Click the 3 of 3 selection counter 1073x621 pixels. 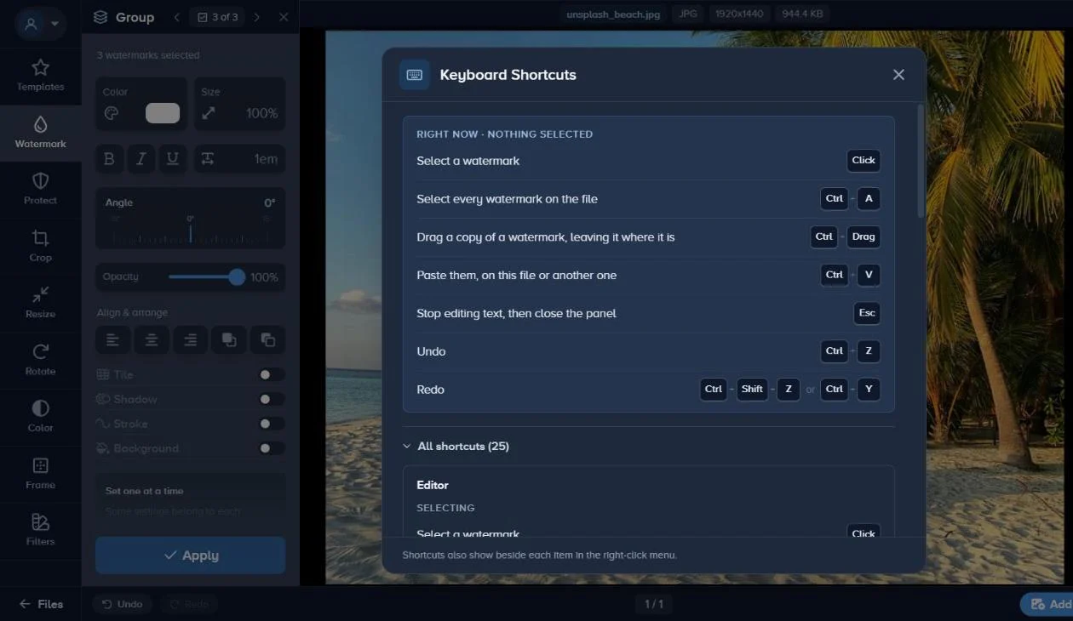pos(217,17)
